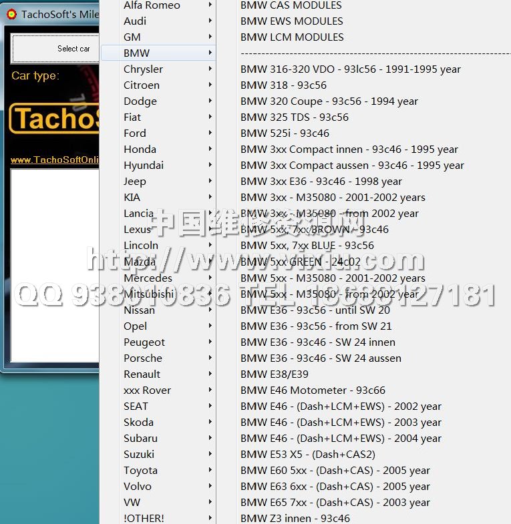Select the BMW brand menu entry

click(137, 53)
